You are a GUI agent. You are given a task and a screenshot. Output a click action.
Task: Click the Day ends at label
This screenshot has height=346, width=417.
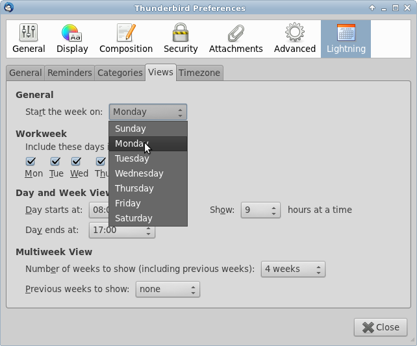(52, 230)
